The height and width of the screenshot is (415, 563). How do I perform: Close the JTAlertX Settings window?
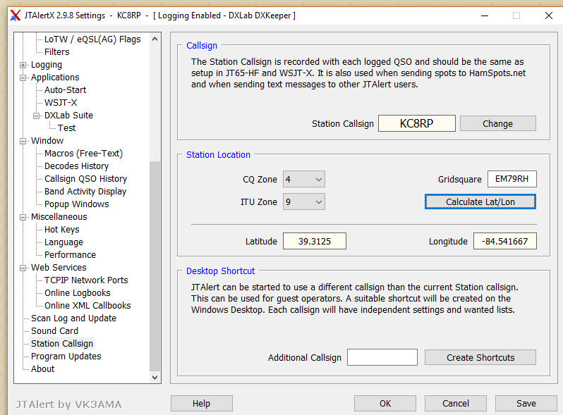point(549,16)
